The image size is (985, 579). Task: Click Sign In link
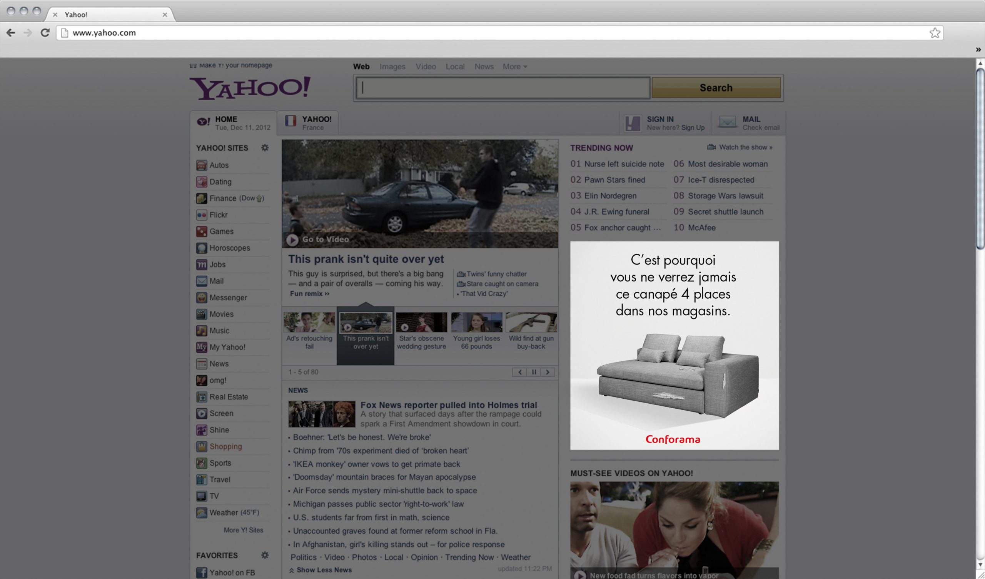click(660, 119)
